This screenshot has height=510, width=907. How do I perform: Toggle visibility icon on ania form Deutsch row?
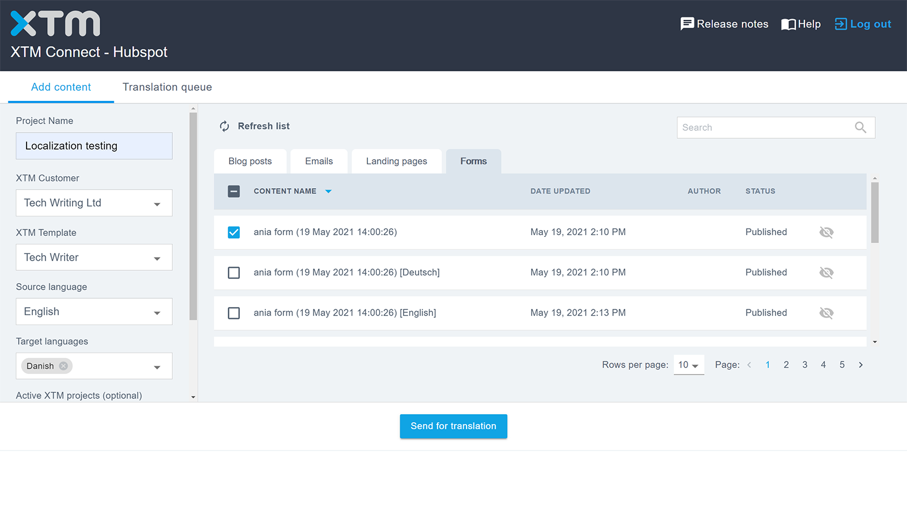click(x=826, y=273)
